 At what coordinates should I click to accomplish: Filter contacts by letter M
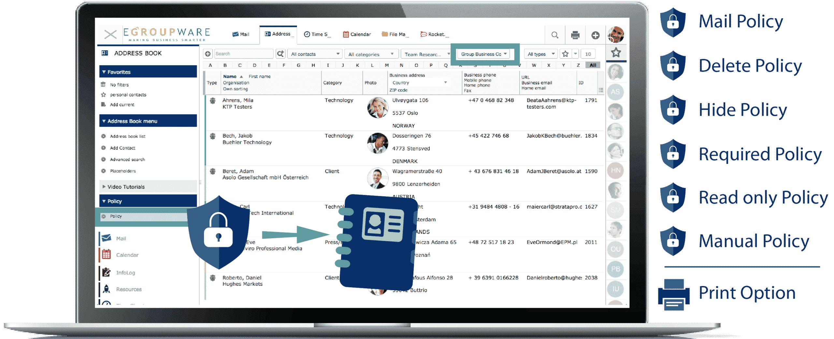(x=387, y=65)
